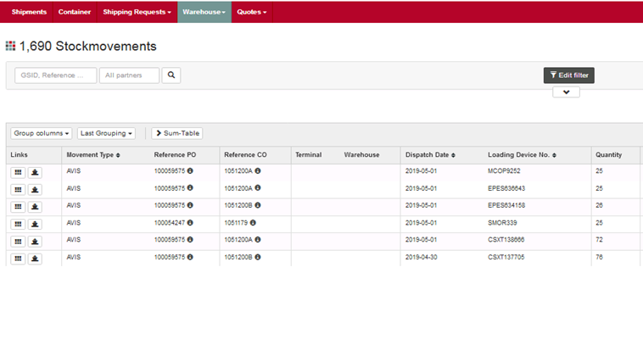Click the Quantity column header
Image resolution: width=643 pixels, height=351 pixels.
pyautogui.click(x=608, y=155)
